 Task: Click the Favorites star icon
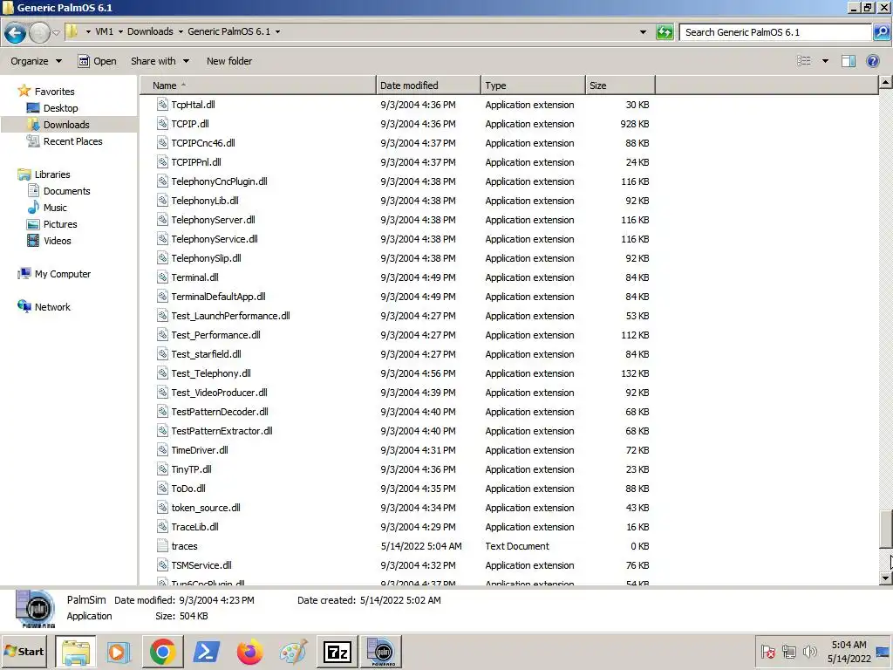(x=24, y=91)
